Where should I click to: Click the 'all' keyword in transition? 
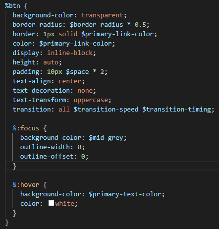coord(64,110)
